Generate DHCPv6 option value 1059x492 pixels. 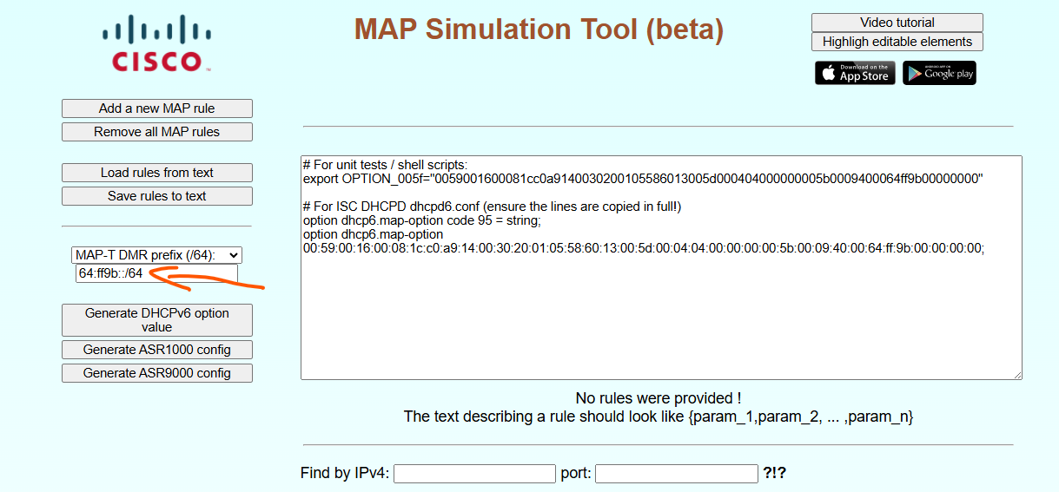(x=156, y=320)
